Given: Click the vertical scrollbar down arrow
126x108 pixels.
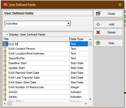Looking at the screenshot, I should pyautogui.click(x=90, y=99).
